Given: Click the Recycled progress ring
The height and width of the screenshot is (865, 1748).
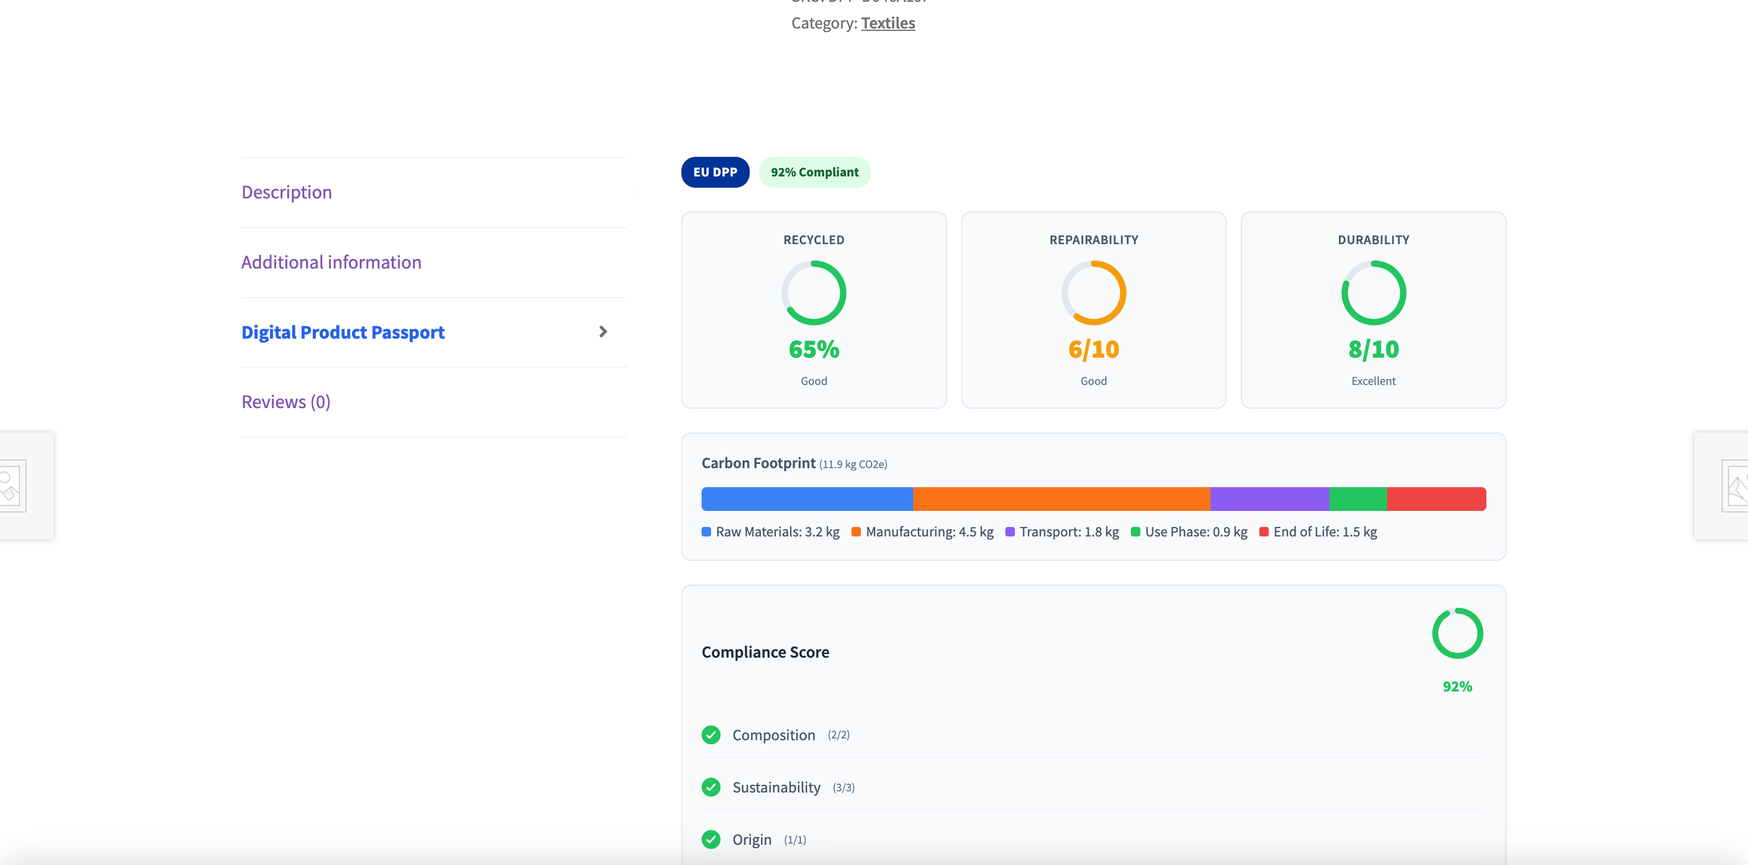Looking at the screenshot, I should (x=813, y=293).
